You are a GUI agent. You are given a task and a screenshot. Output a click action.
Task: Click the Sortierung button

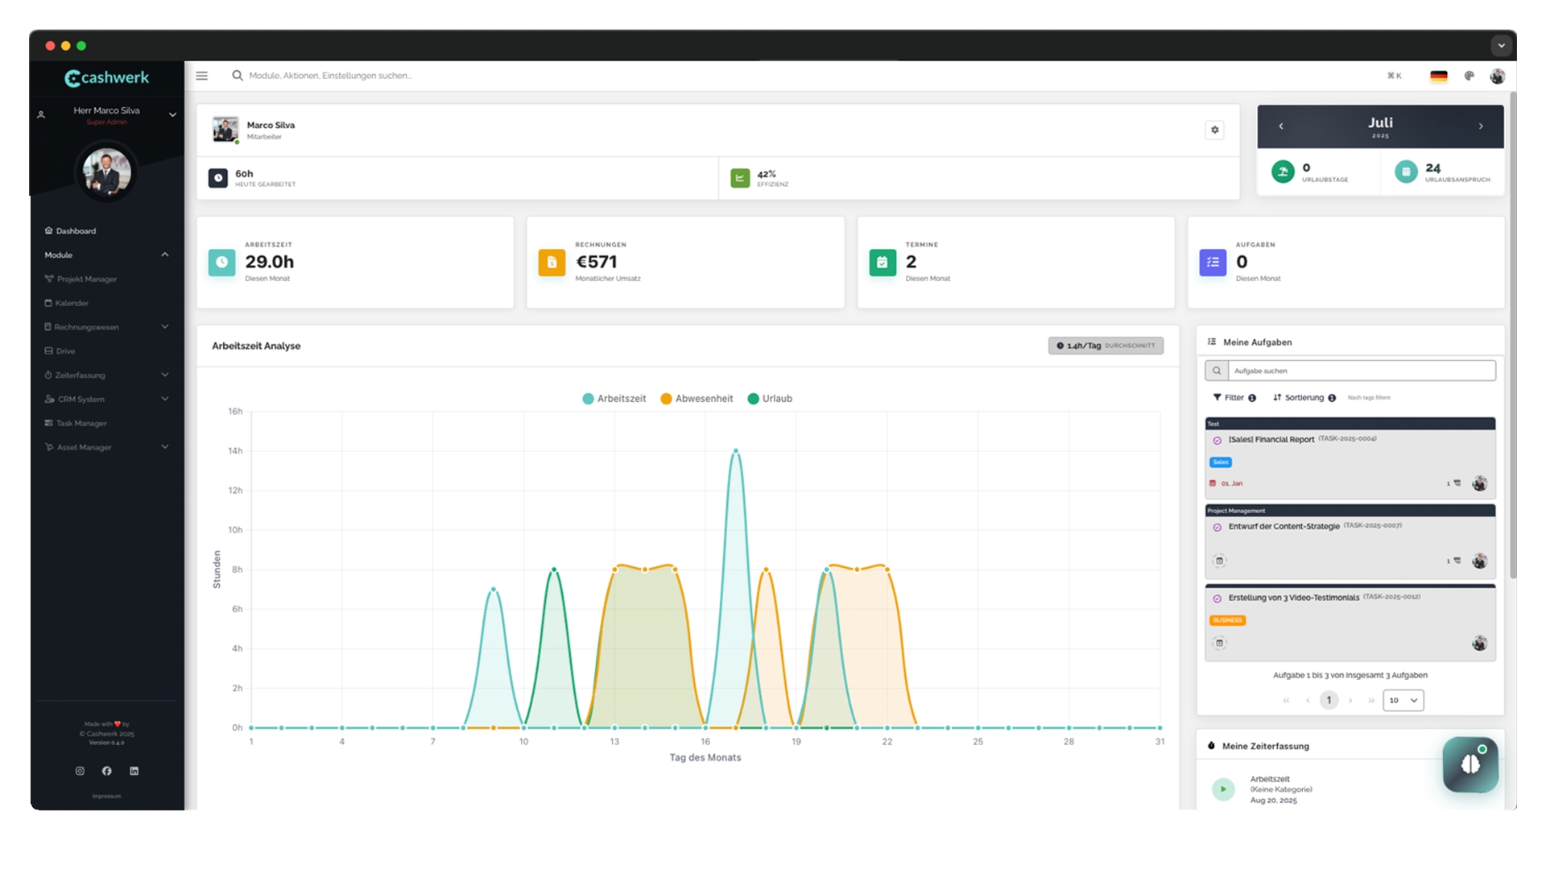pyautogui.click(x=1304, y=398)
